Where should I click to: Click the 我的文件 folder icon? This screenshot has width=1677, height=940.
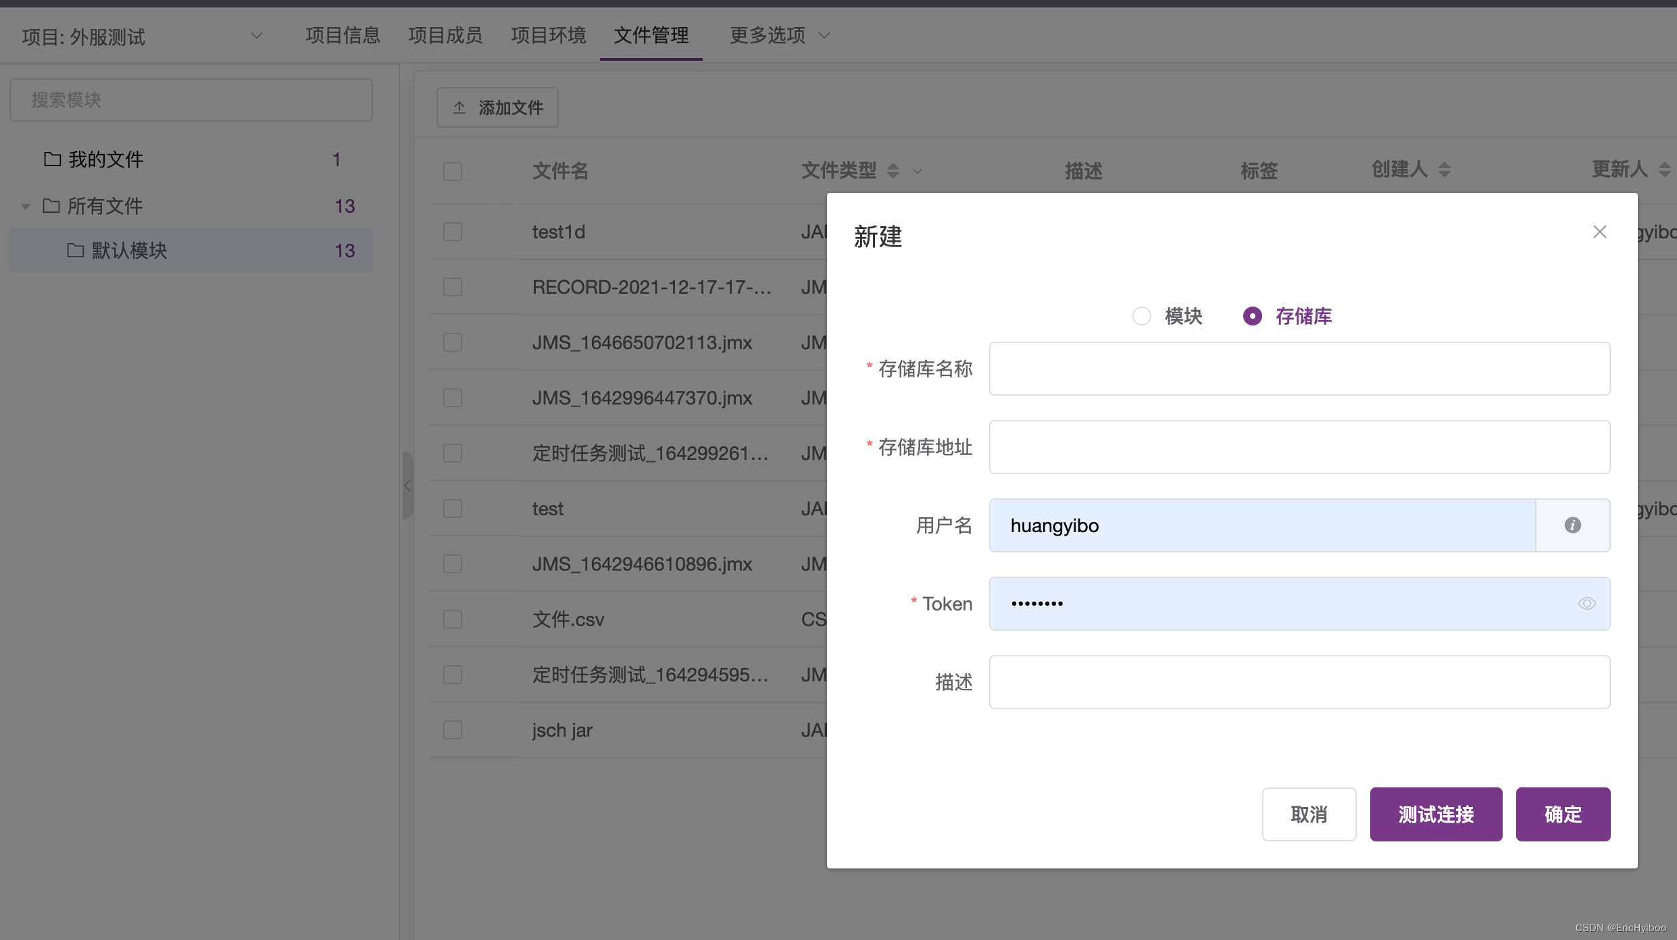[53, 159]
